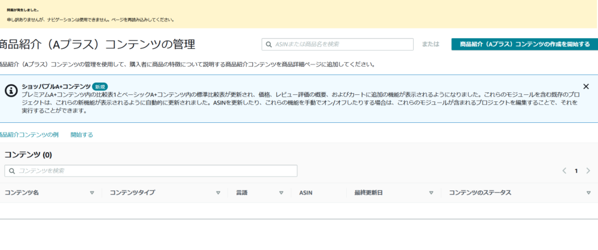This screenshot has height=250, width=598.
Task: Go to previous page with left chevron
Action: 564,171
